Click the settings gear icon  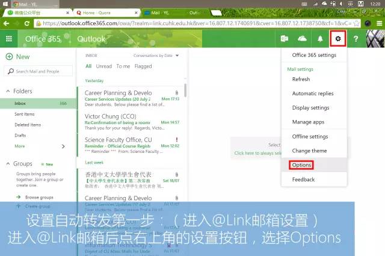pyautogui.click(x=338, y=39)
